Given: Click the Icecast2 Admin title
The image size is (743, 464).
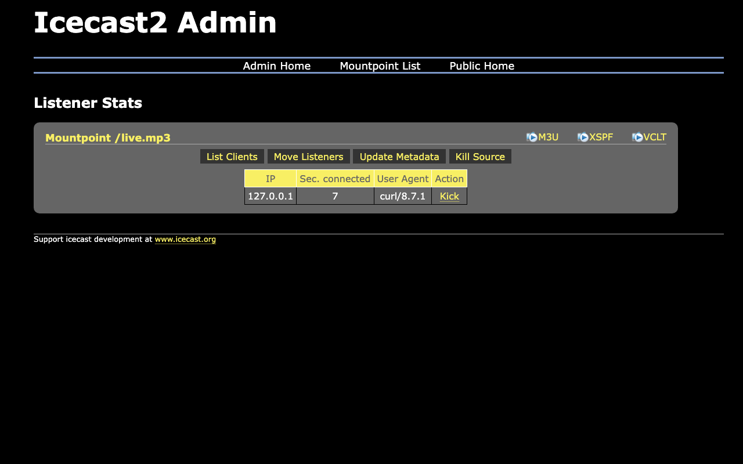Looking at the screenshot, I should tap(155, 23).
